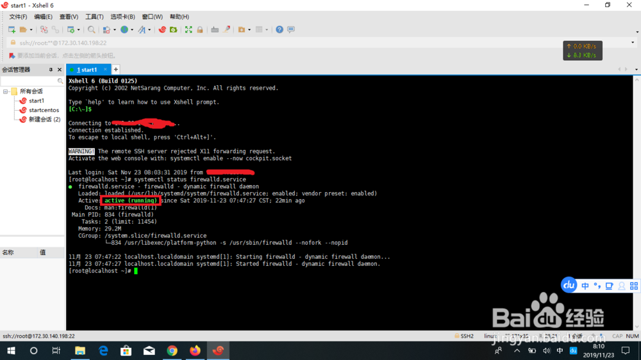Click the Disconnect toolbar icon
Viewport: 641px width, 360px height.
tap(44, 29)
